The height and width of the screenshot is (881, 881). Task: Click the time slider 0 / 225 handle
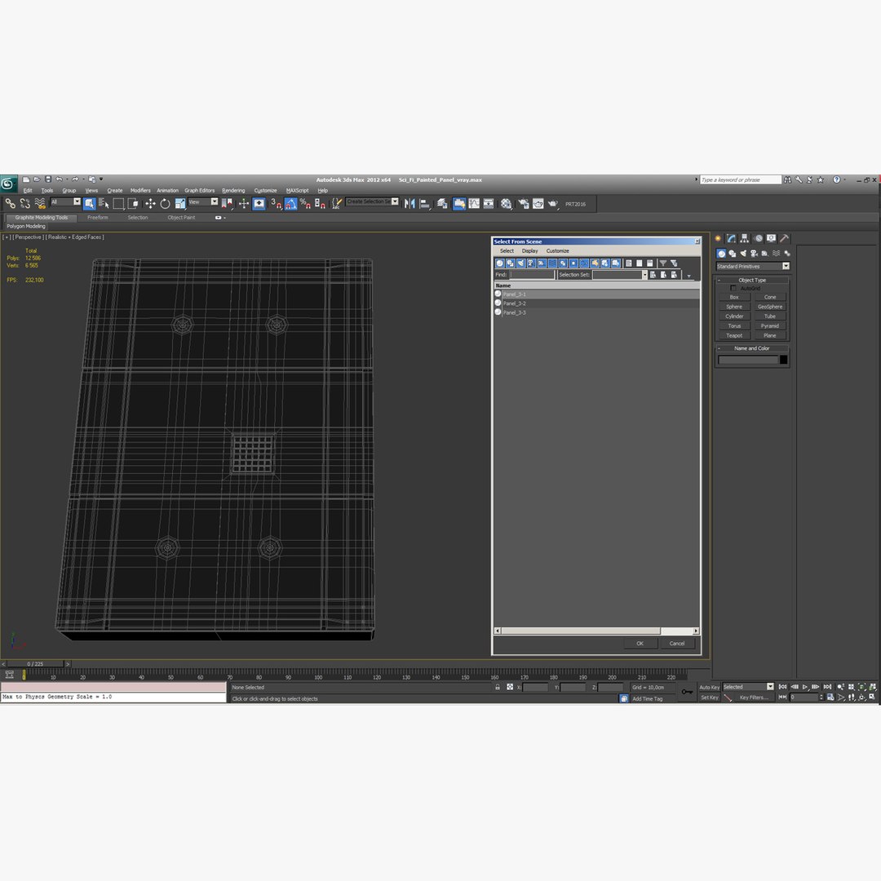click(35, 664)
